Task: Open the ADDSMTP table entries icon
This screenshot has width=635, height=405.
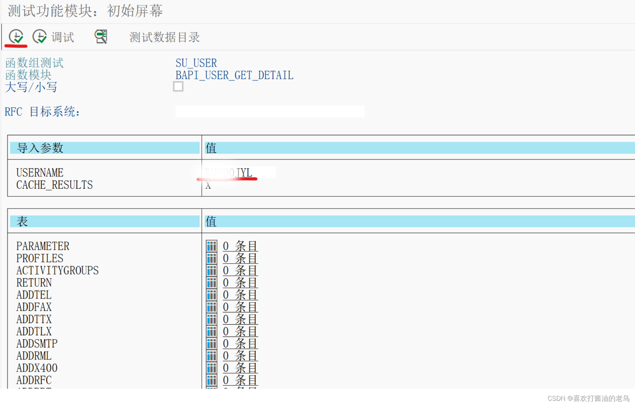Action: 211,344
